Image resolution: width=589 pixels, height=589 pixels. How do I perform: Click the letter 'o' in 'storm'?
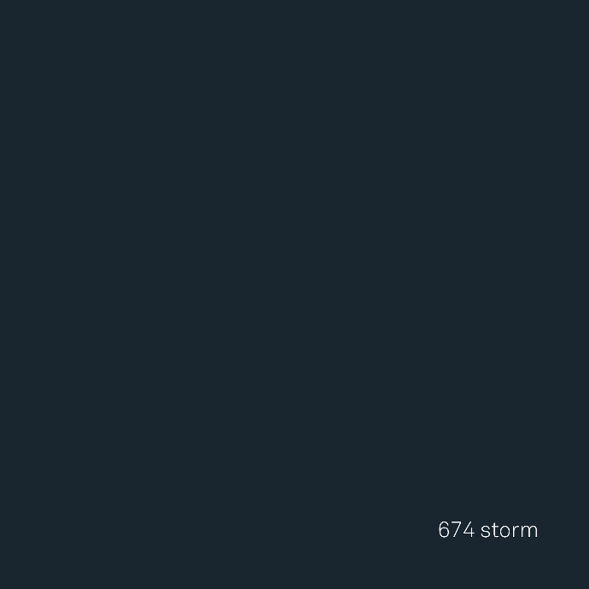[x=505, y=532]
